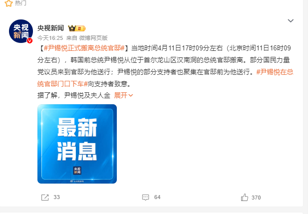Click the like count 370

(256, 198)
